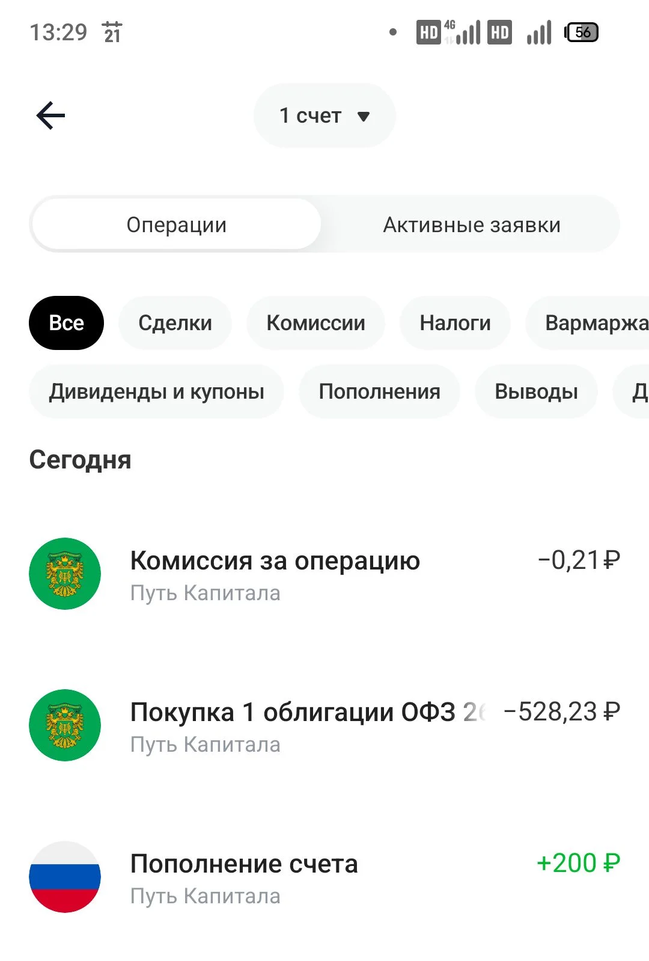
Task: Filter by «Дивиденды и купоны»
Action: (x=156, y=391)
